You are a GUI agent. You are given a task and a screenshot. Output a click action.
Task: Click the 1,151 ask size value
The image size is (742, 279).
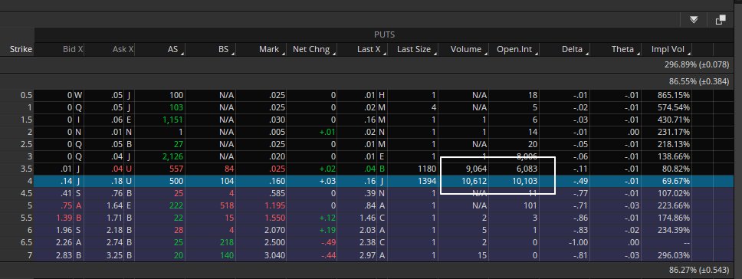click(172, 120)
